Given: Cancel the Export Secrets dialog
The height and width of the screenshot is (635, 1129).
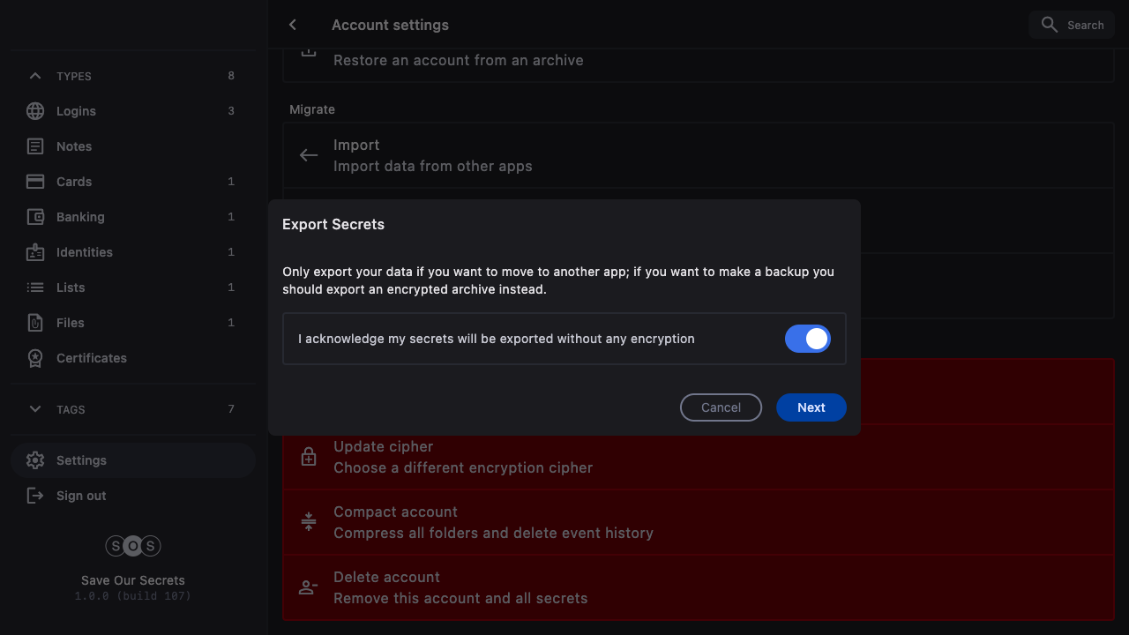Looking at the screenshot, I should click(x=721, y=407).
